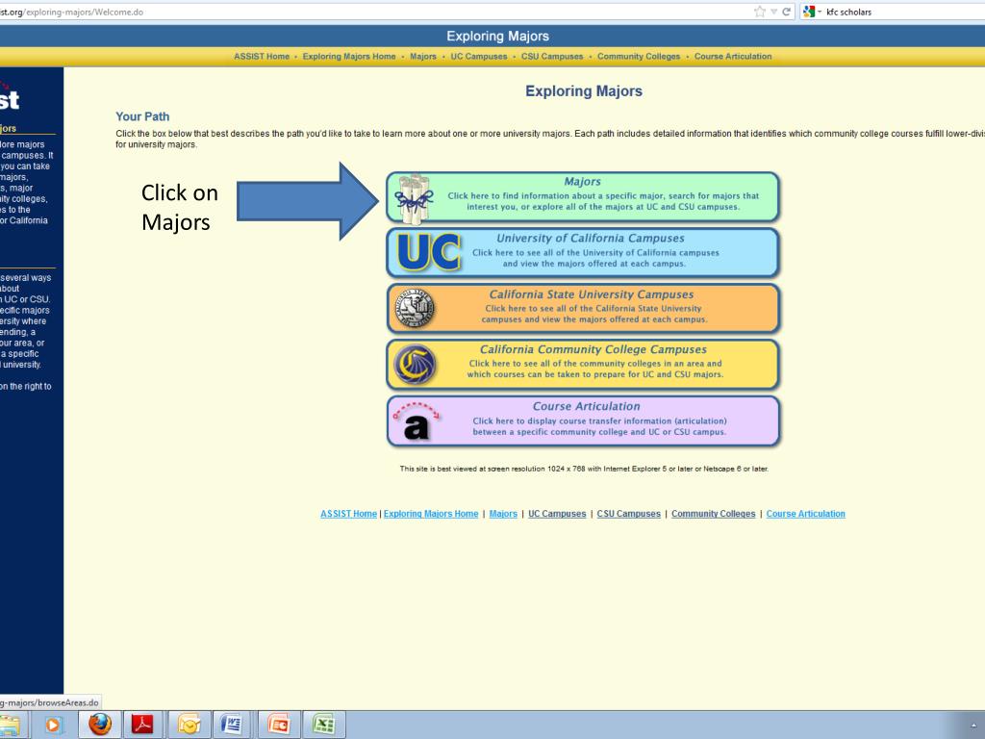Open Outlook from the taskbar
The width and height of the screenshot is (985, 739).
(189, 725)
